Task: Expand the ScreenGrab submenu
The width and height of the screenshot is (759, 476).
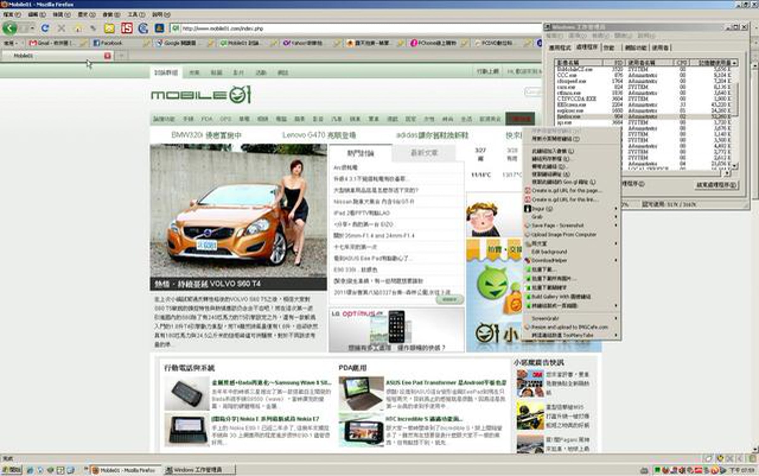Action: point(571,318)
